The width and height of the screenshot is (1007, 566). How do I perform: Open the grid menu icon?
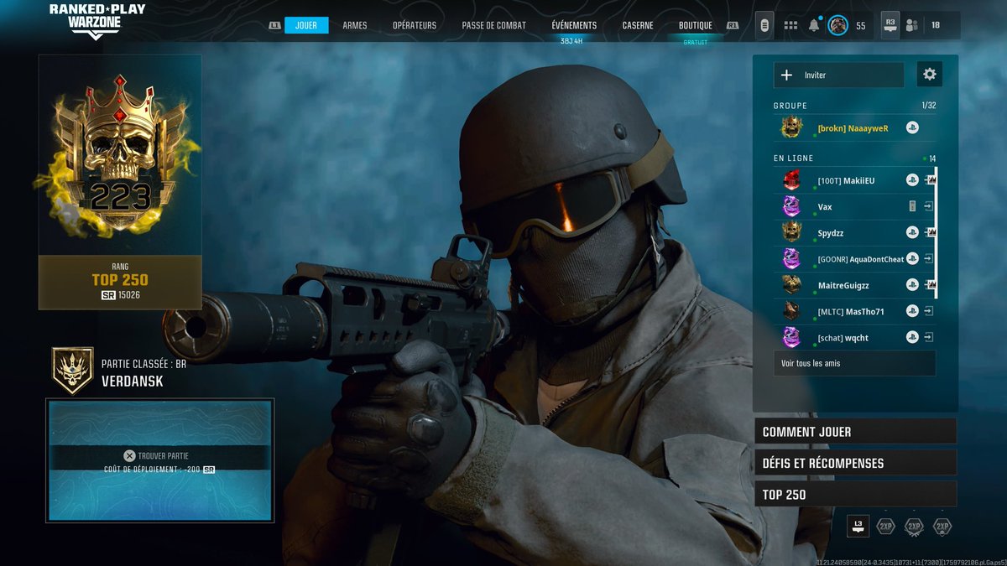[790, 25]
